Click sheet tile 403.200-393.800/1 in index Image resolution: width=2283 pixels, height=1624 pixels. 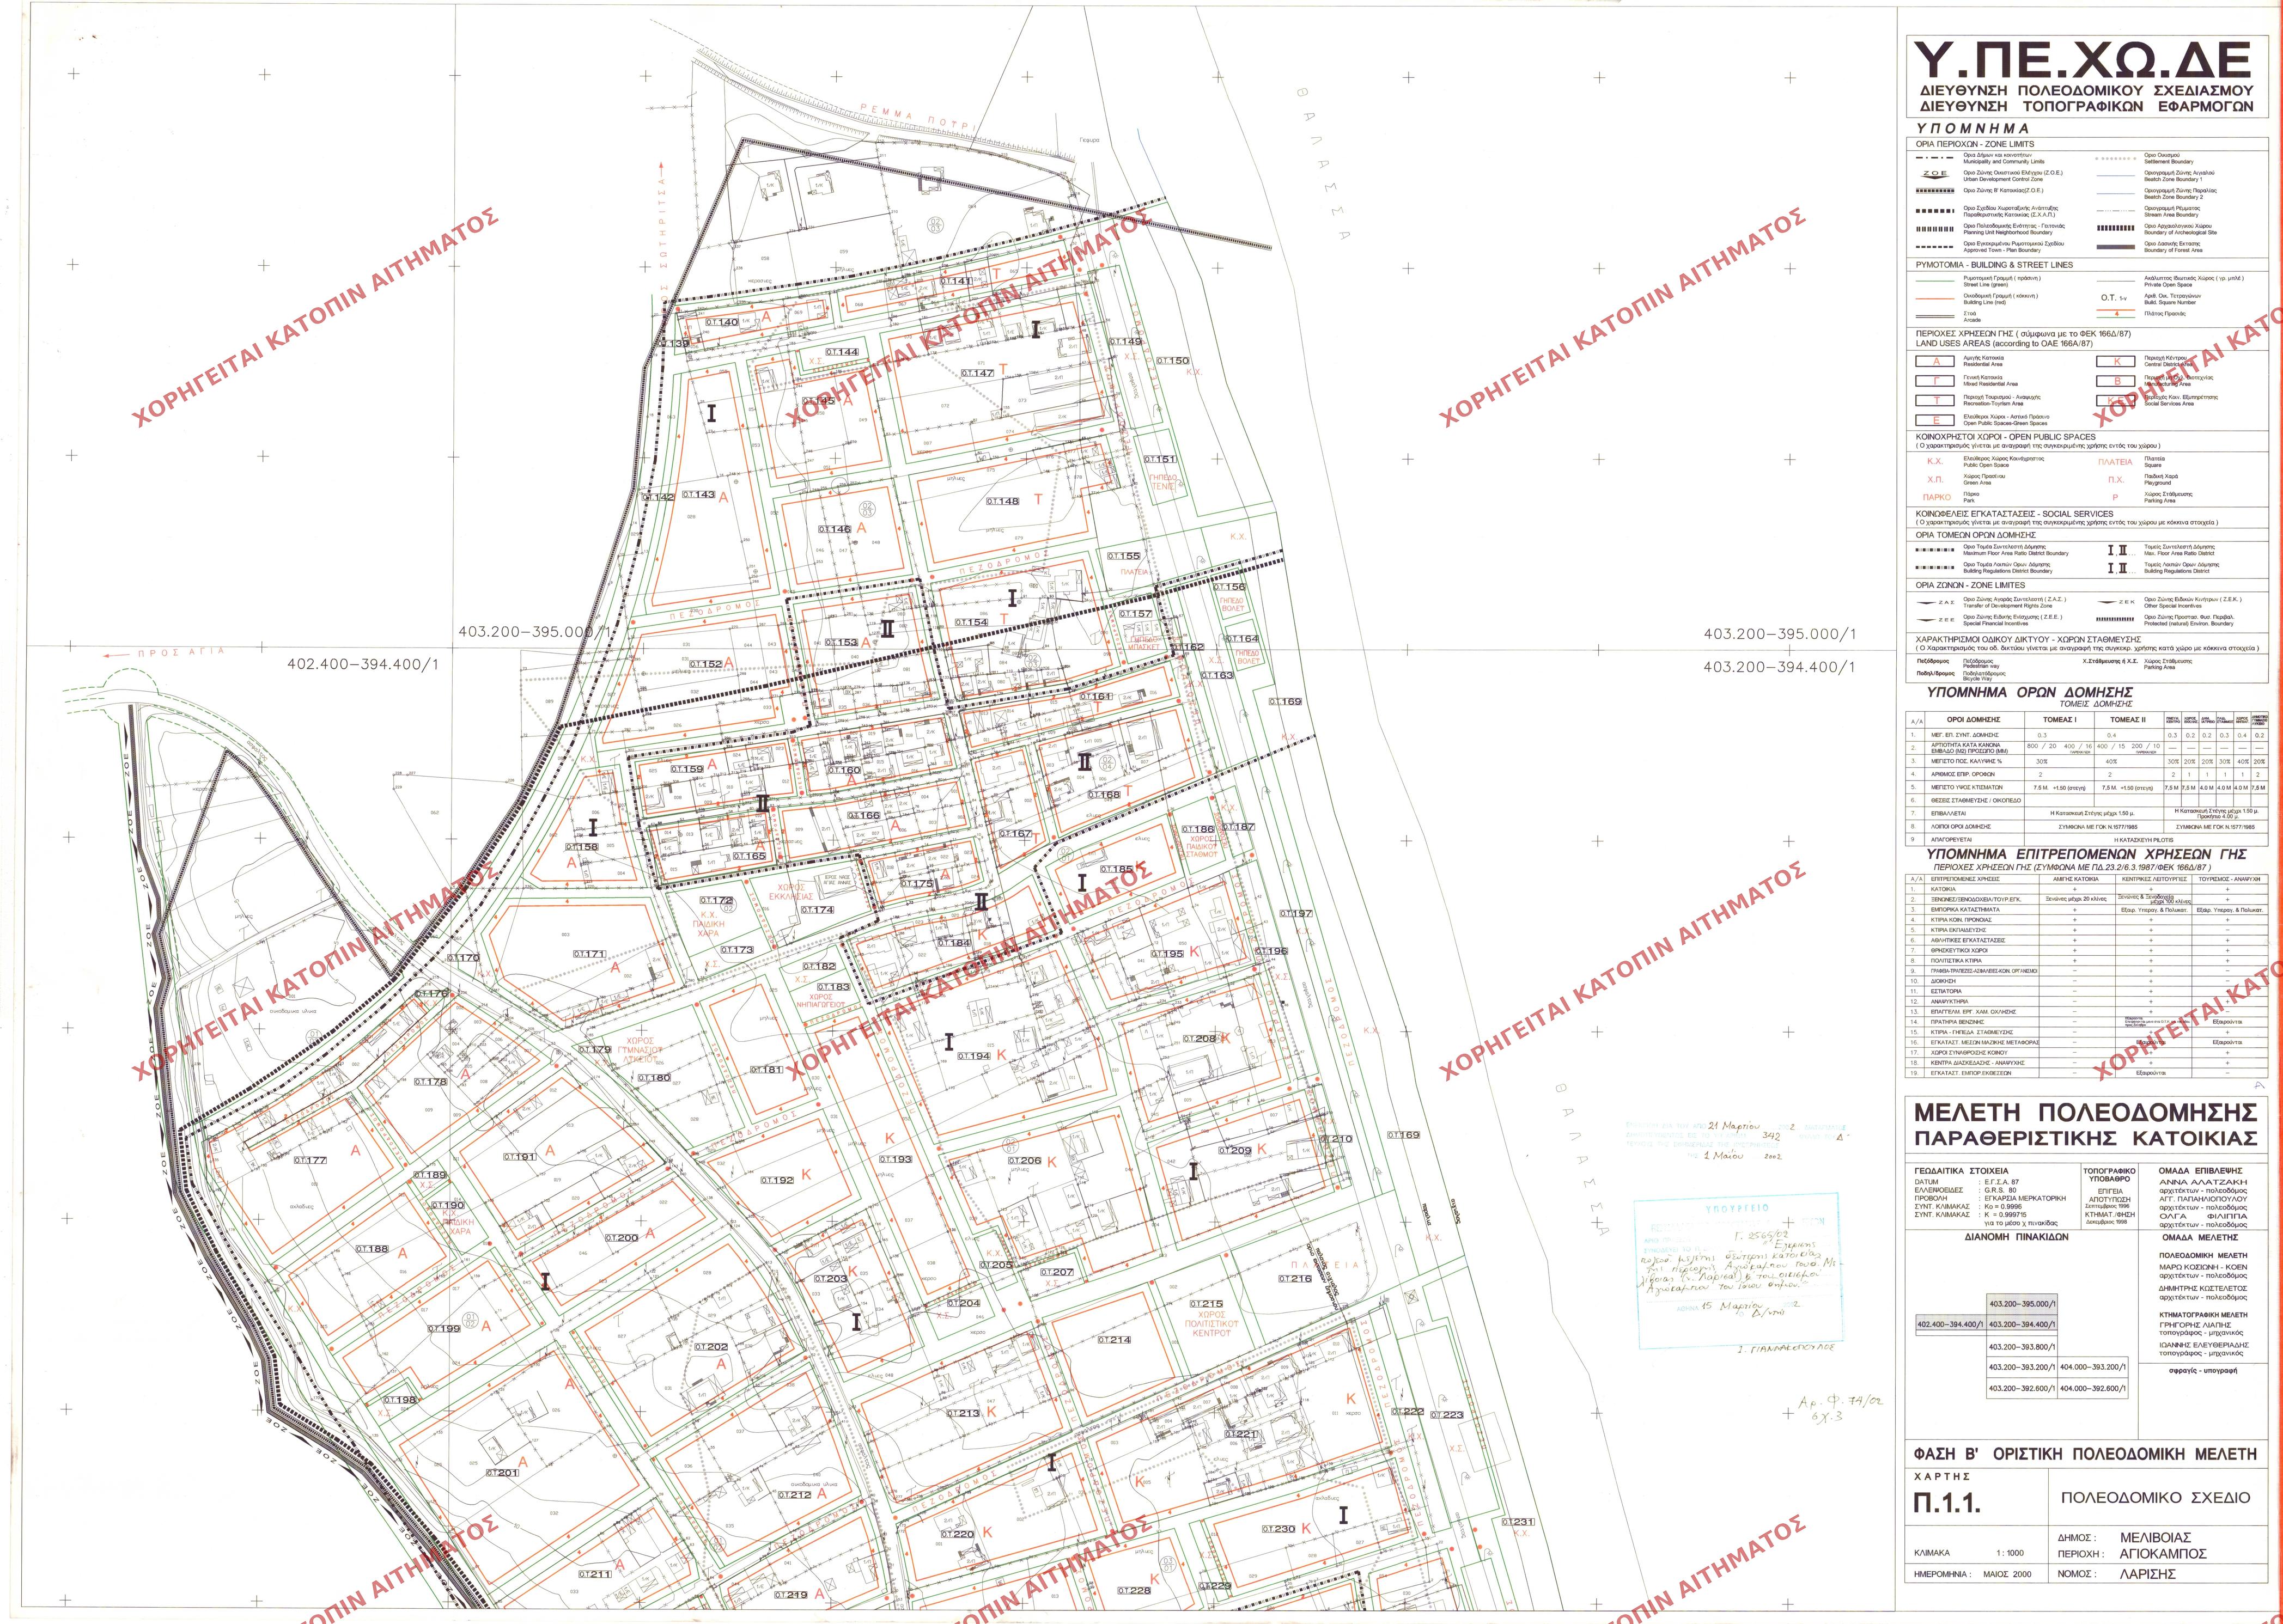[2021, 1347]
